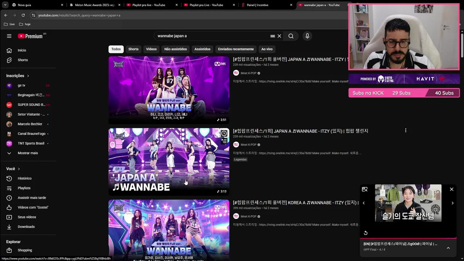Screen dimensions: 464x261
Task: Select the Enviados recentemente filter chip
Action: 236,49
